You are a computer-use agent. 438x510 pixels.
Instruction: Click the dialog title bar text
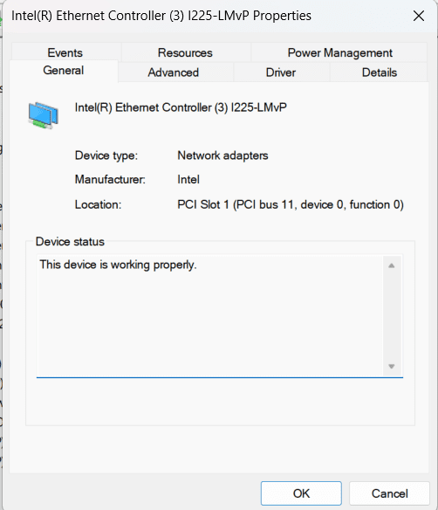click(x=161, y=16)
